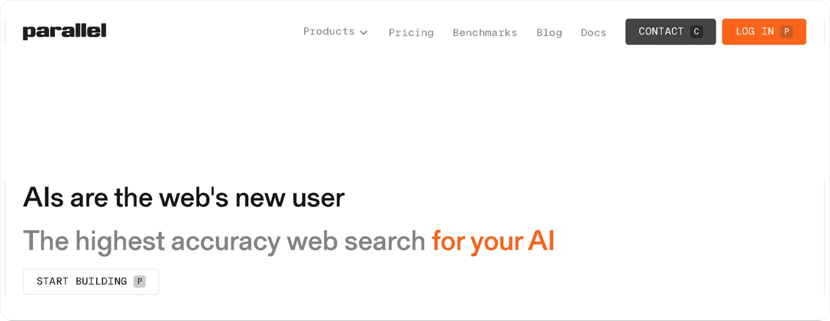Screen dimensions: 830x321
Task: Click the orange "for your AI" text
Action: [493, 240]
